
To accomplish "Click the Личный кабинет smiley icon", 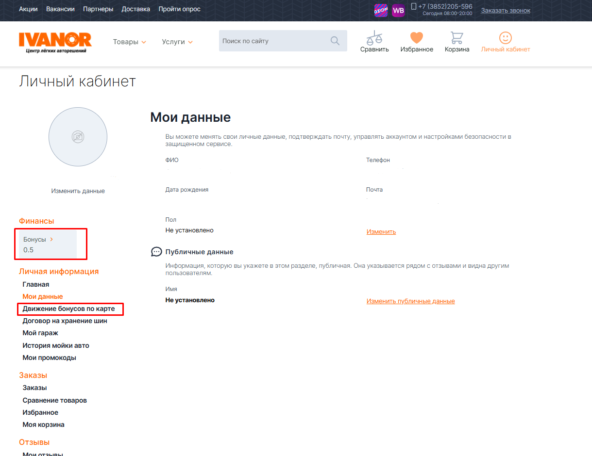I will (505, 38).
